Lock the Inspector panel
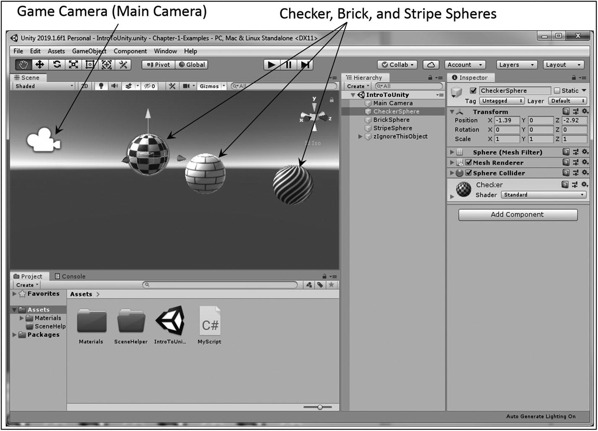Image resolution: width=598 pixels, height=431 pixels. click(574, 78)
